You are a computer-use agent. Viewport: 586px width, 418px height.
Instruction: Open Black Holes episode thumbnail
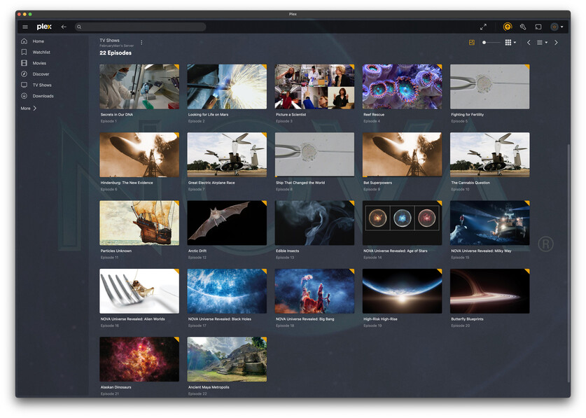point(227,291)
